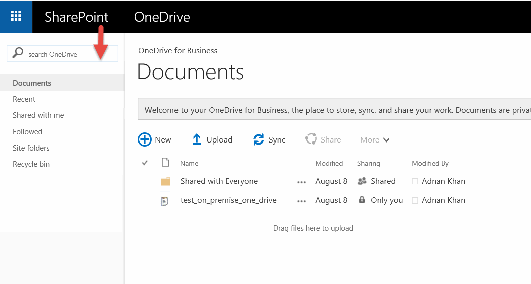
Task: Sort by the Name column header
Action: point(189,163)
